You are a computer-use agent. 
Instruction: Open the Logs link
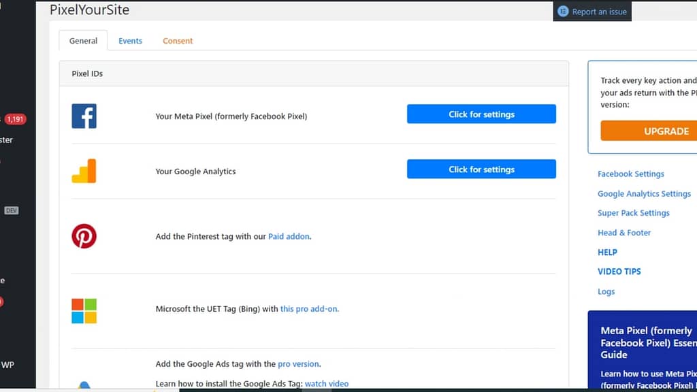[x=606, y=291]
